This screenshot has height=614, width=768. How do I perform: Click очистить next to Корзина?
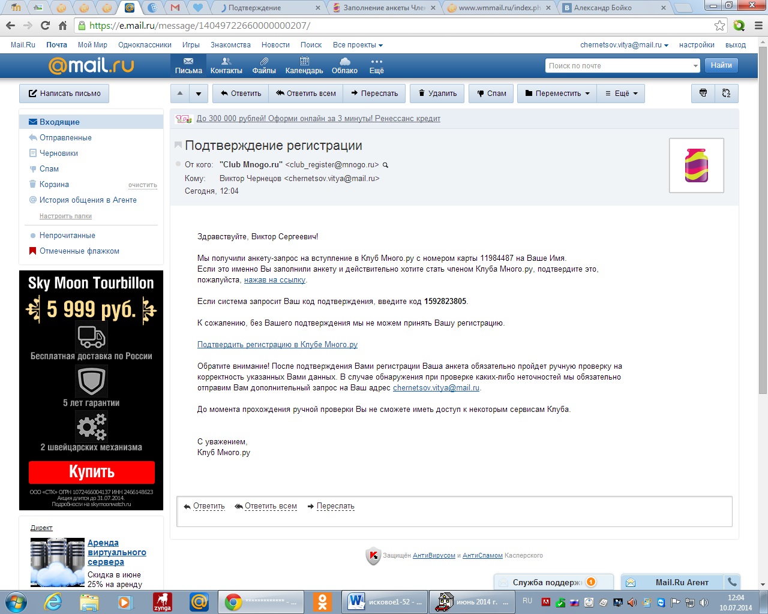[x=143, y=185]
